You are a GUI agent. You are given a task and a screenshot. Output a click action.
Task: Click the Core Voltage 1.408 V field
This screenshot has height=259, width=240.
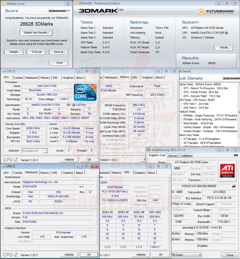[64, 99]
